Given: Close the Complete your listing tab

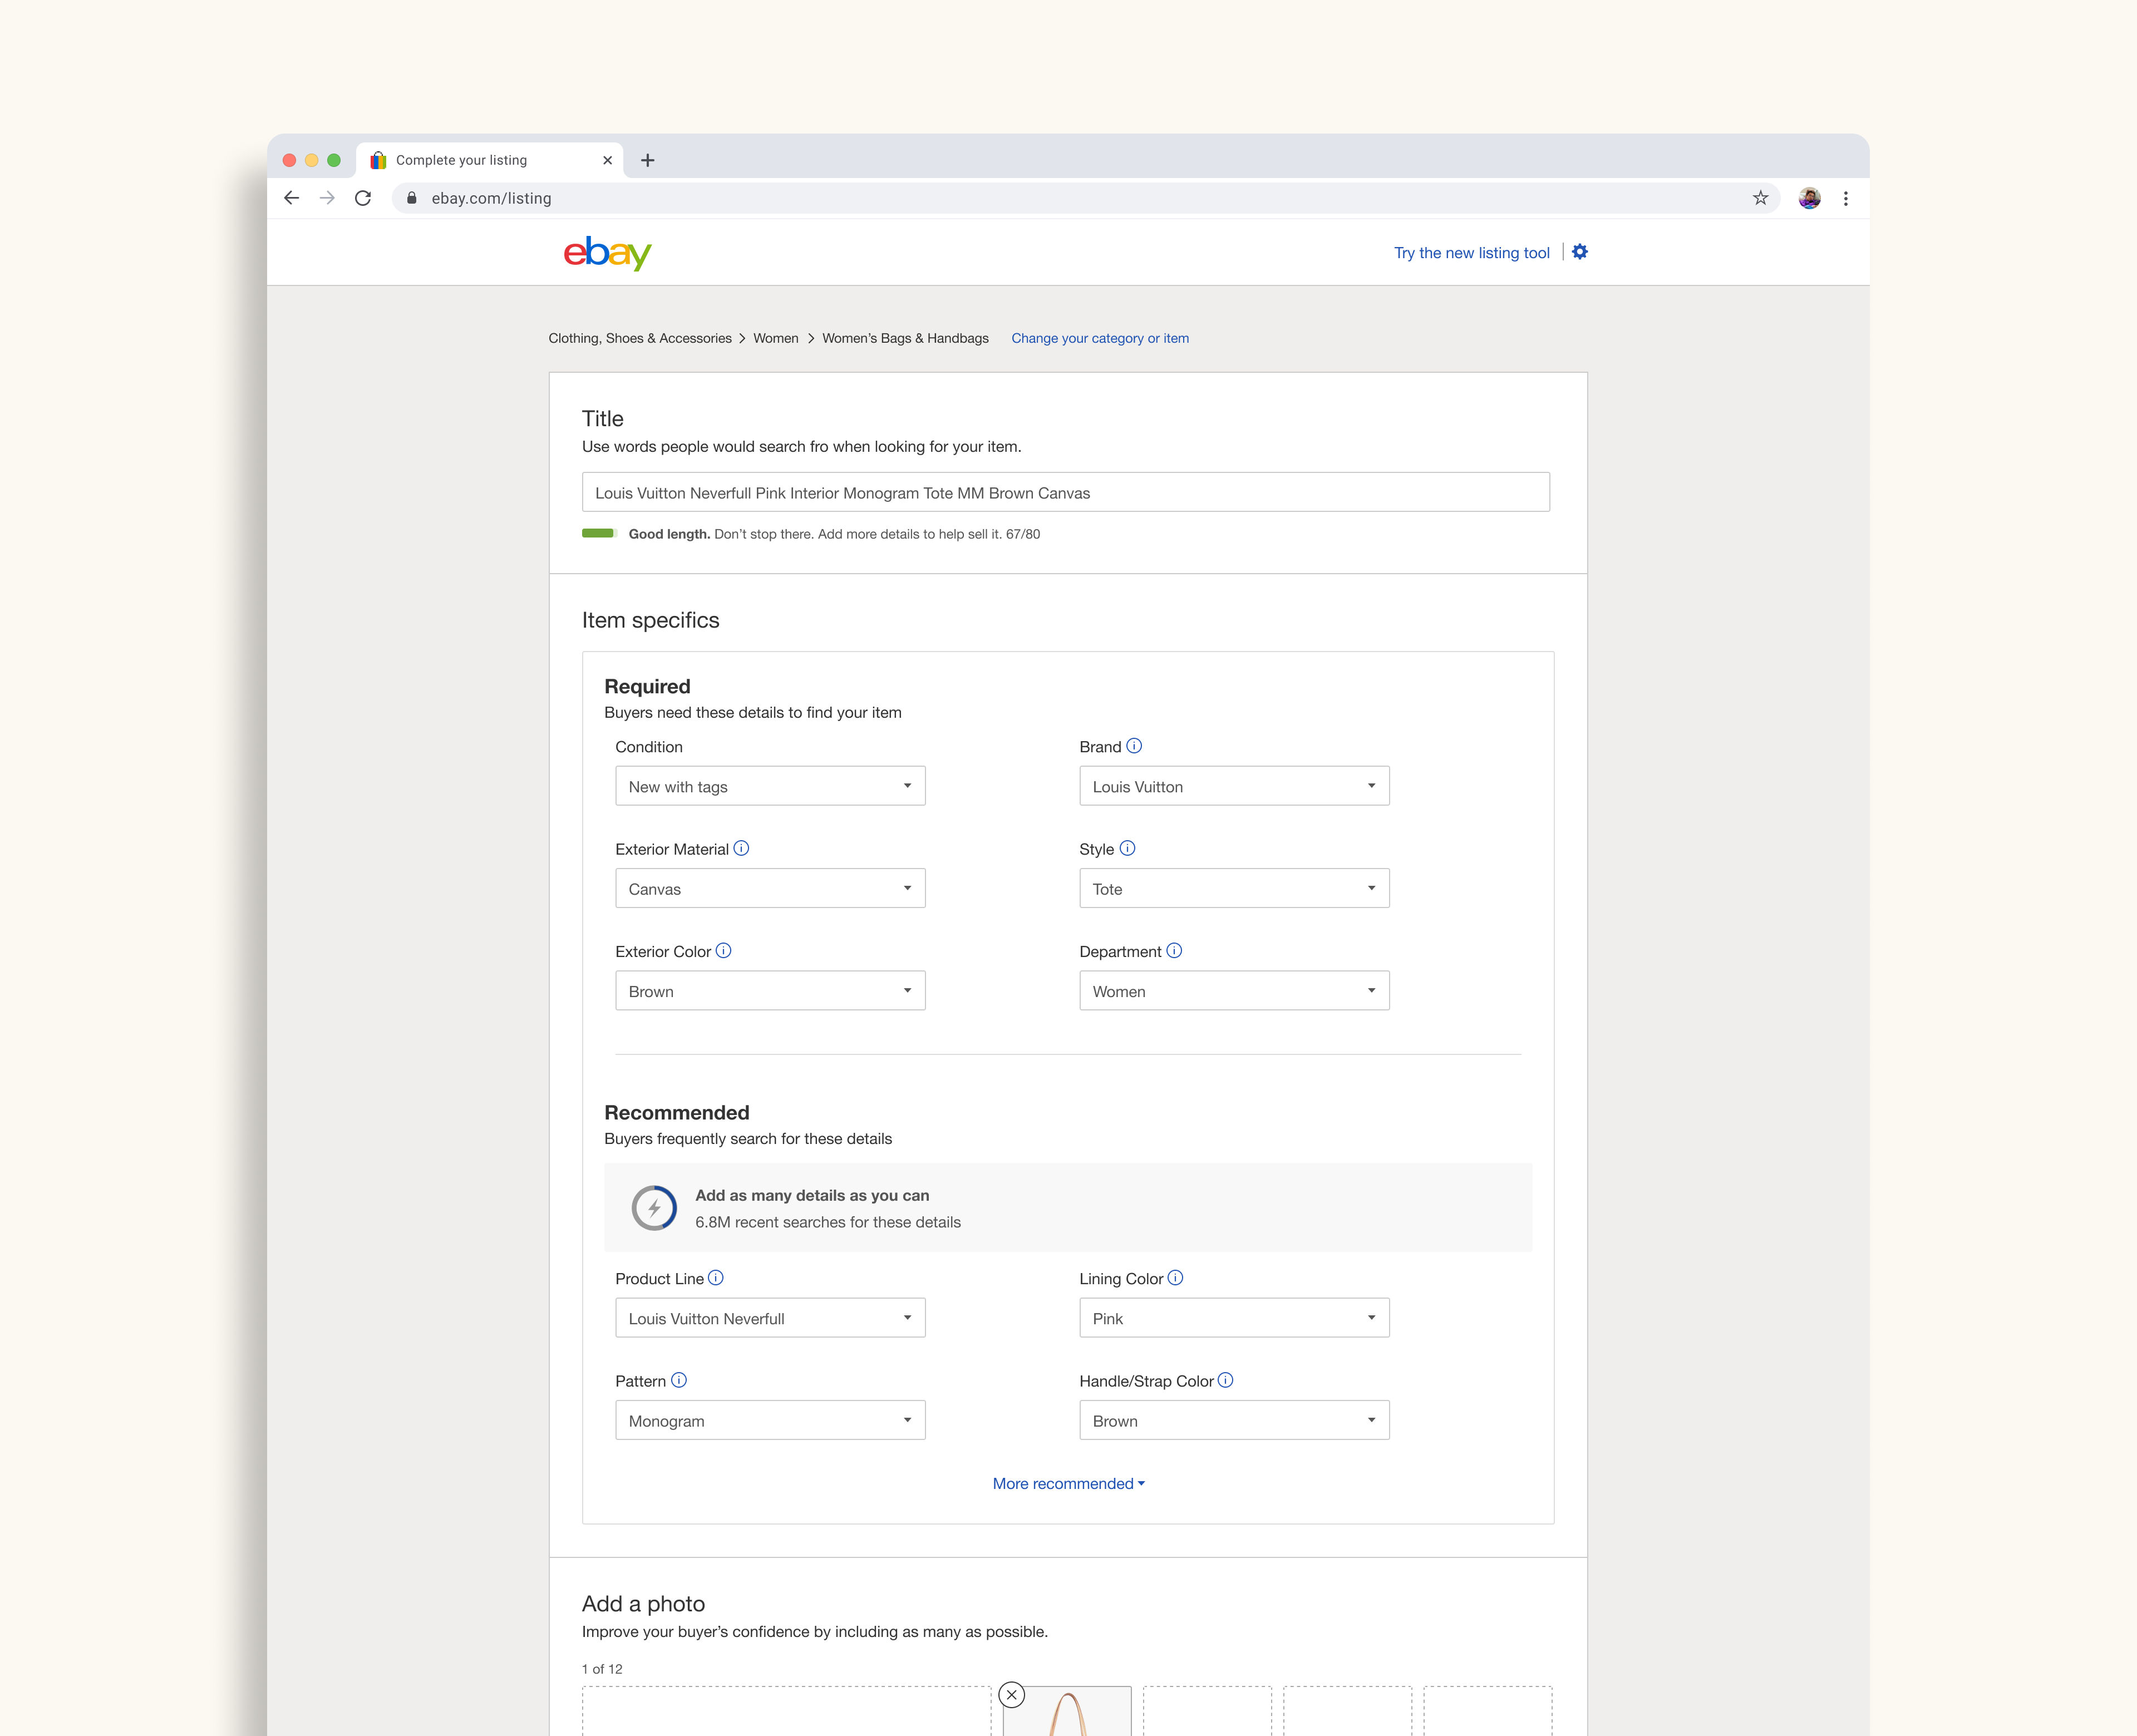Looking at the screenshot, I should coord(607,160).
